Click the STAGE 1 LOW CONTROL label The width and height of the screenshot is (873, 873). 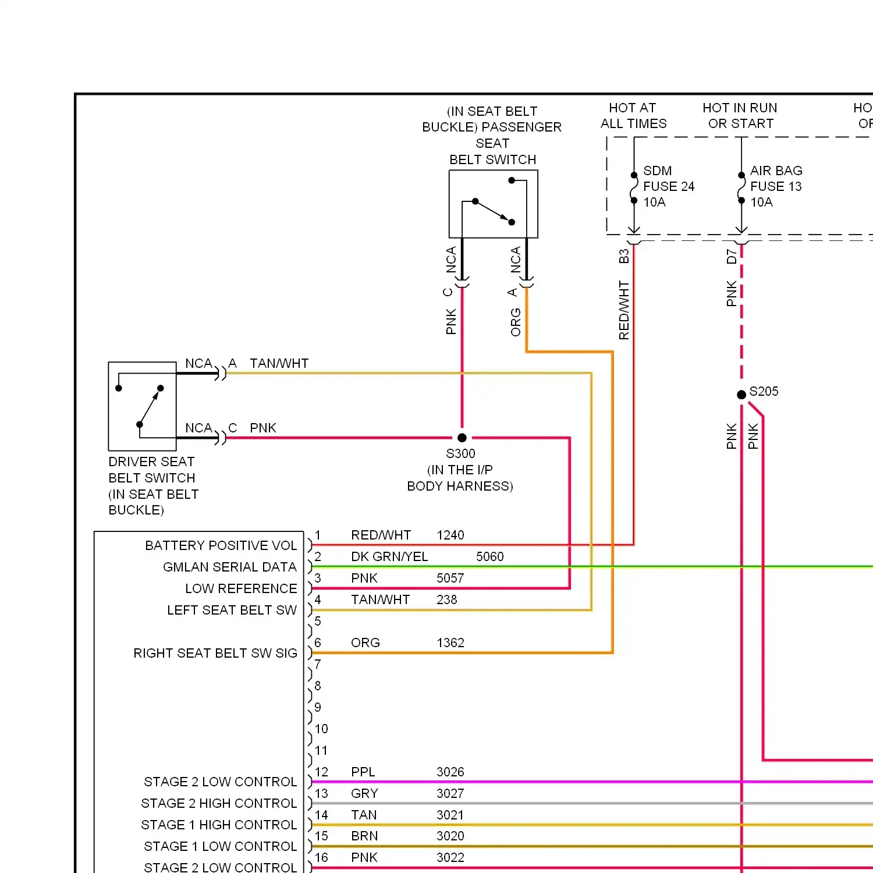[220, 847]
